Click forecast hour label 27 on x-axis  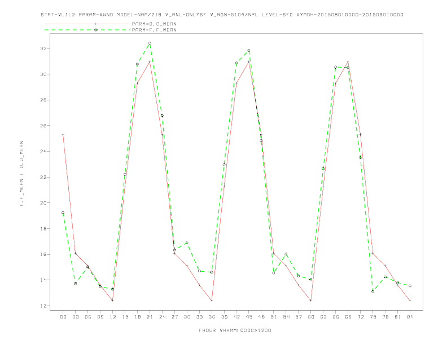(174, 317)
